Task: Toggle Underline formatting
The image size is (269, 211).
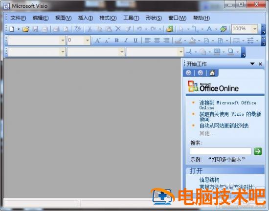Action: 135,41
